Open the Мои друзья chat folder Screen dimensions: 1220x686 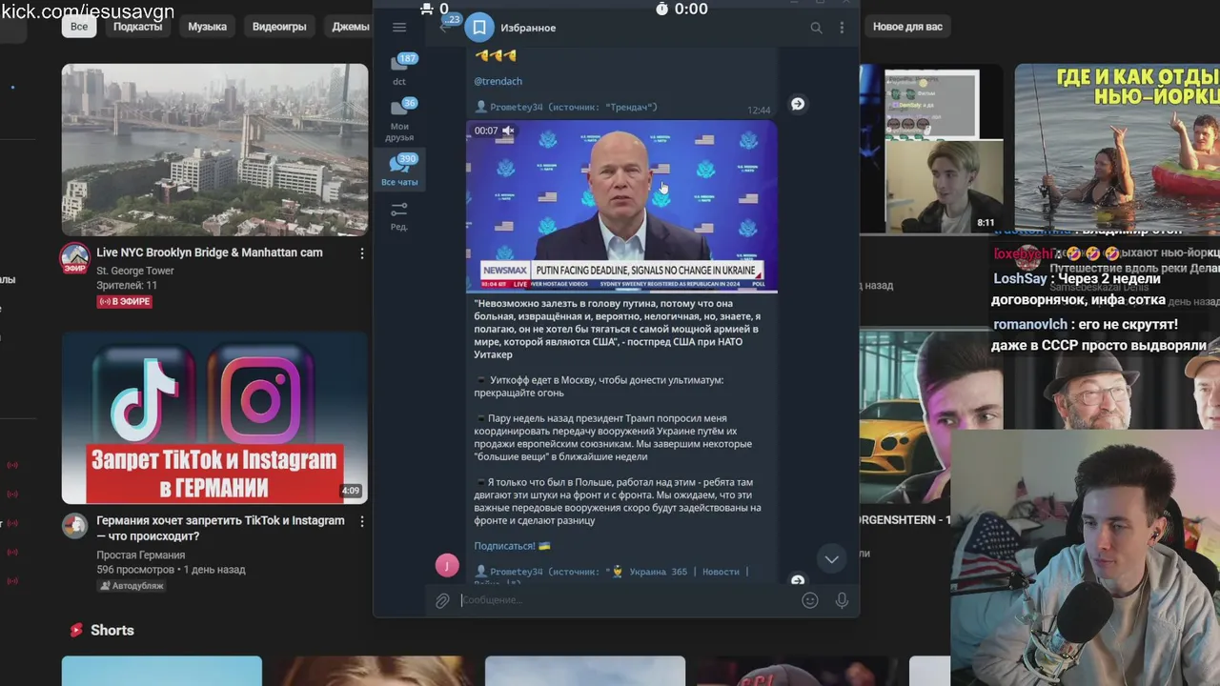pos(400,119)
